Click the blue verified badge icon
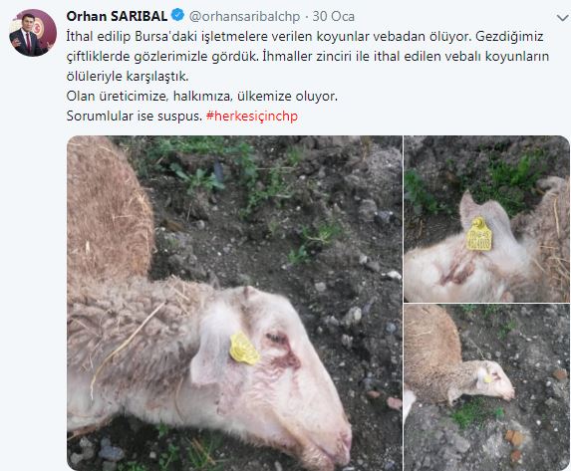This screenshot has width=571, height=471. pyautogui.click(x=178, y=15)
